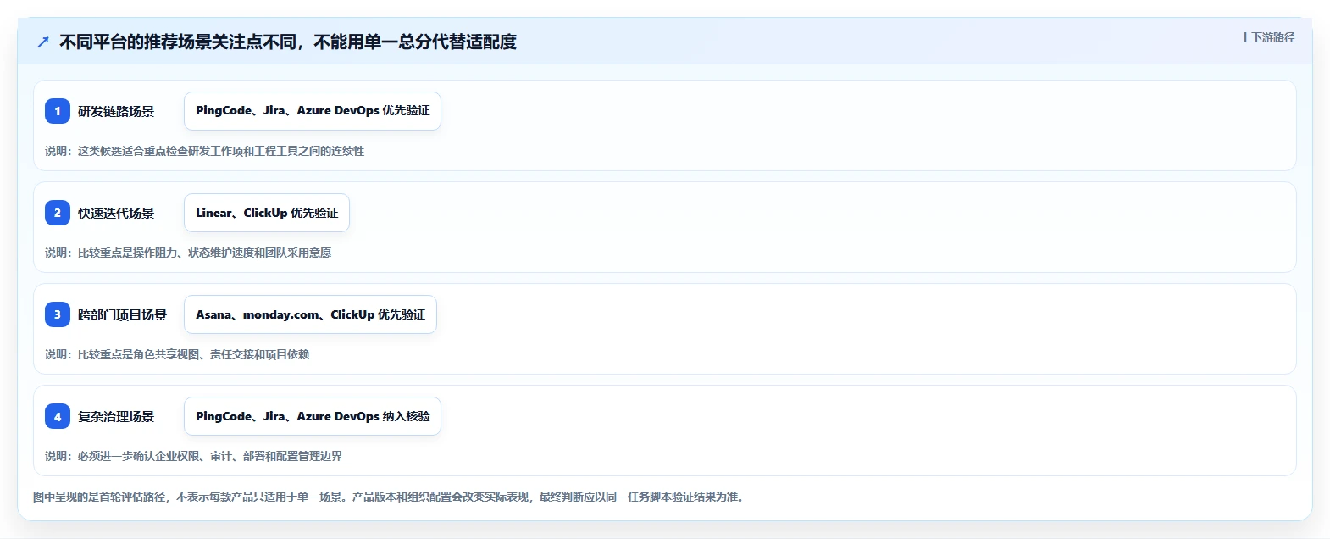Click the 快速迭代场景 label
The width and height of the screenshot is (1330, 539).
coord(116,213)
